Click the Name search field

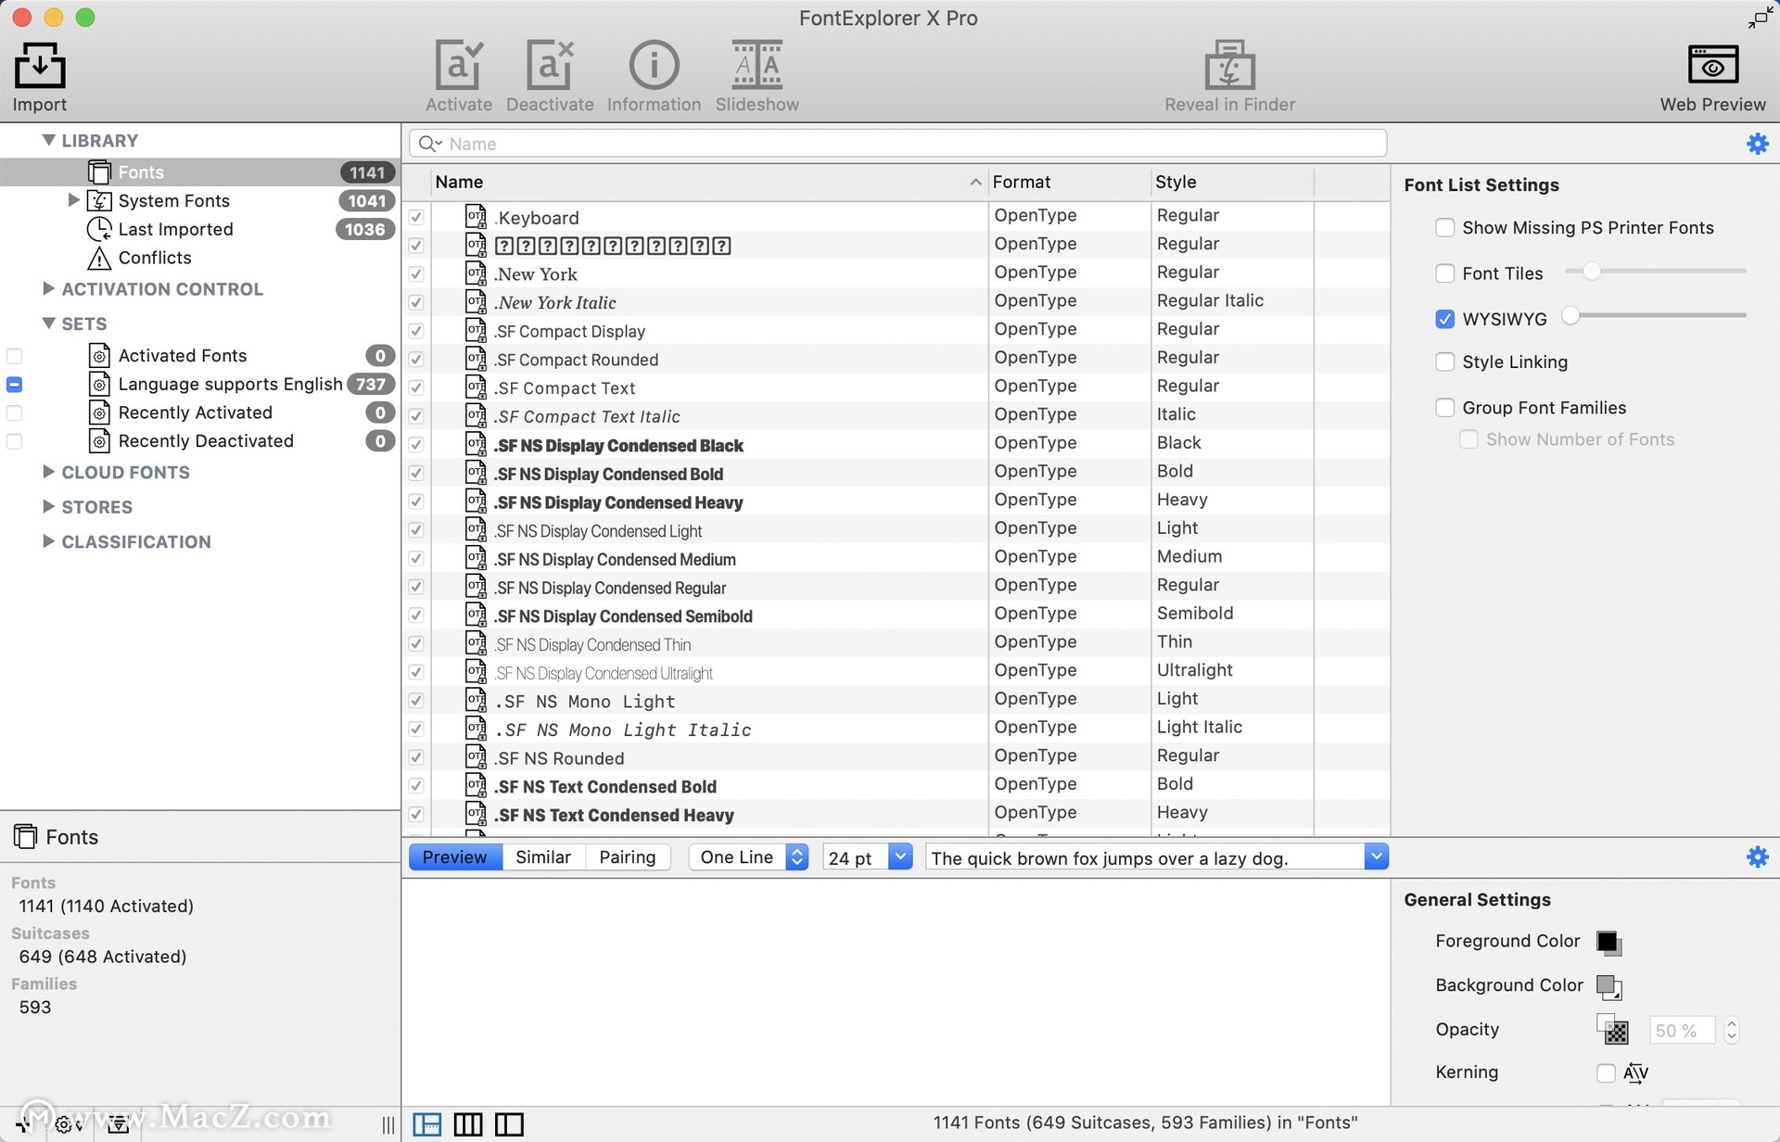[898, 144]
